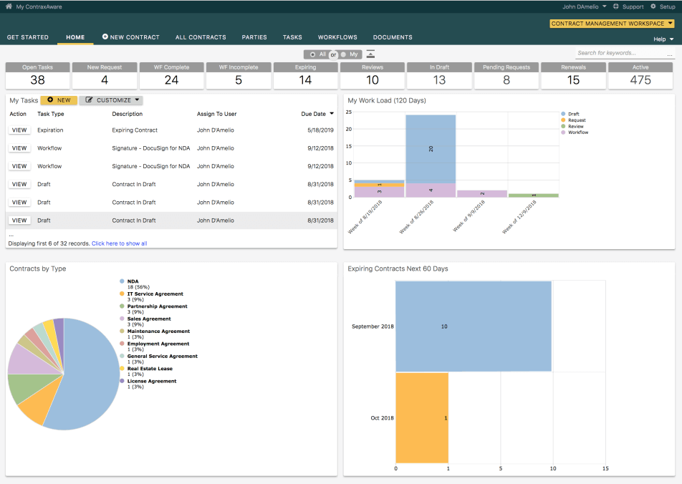
Task: Switch to the Workflows tab
Action: [x=337, y=37]
